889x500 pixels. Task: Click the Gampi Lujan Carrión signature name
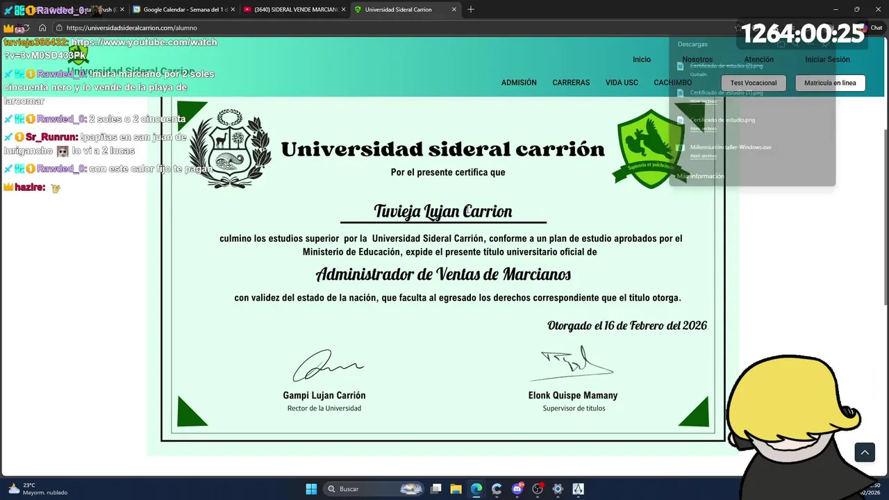[324, 395]
